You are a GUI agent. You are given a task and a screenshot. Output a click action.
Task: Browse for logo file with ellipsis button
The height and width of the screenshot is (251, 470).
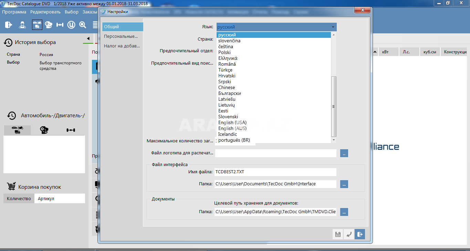pyautogui.click(x=344, y=153)
